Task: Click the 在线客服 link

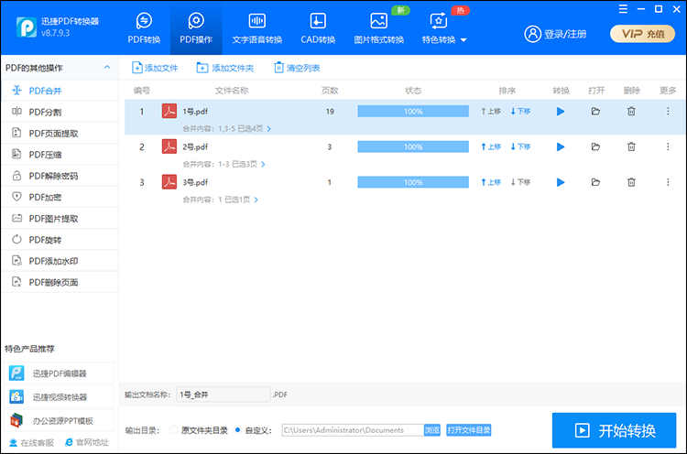Action: pyautogui.click(x=31, y=443)
